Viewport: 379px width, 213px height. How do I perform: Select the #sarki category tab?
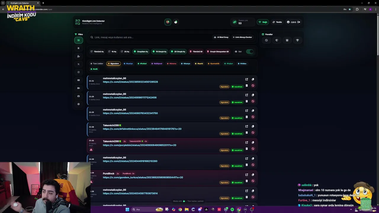click(x=199, y=64)
